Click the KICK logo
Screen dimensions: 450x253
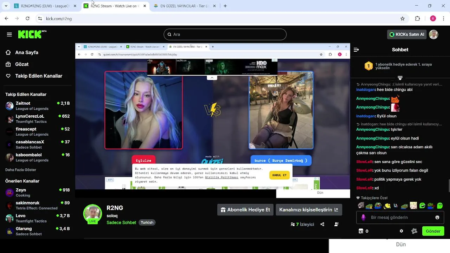pos(32,34)
